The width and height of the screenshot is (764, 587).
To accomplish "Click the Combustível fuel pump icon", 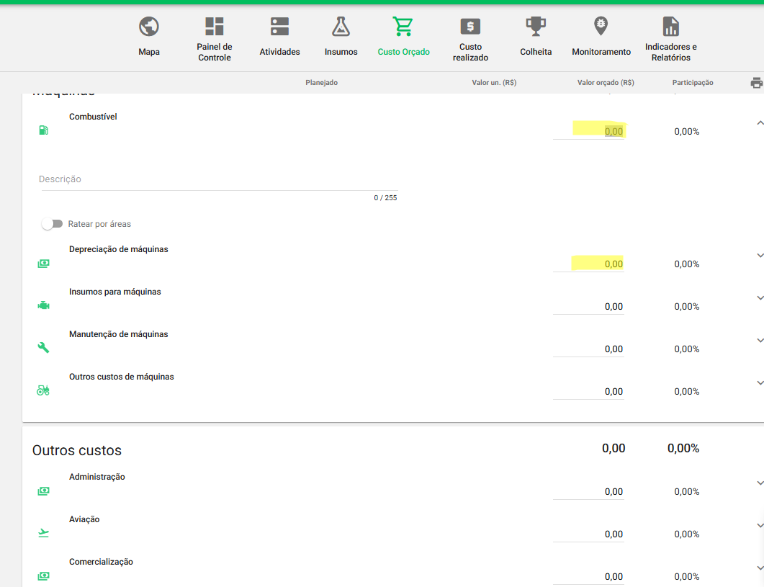I will click(44, 130).
